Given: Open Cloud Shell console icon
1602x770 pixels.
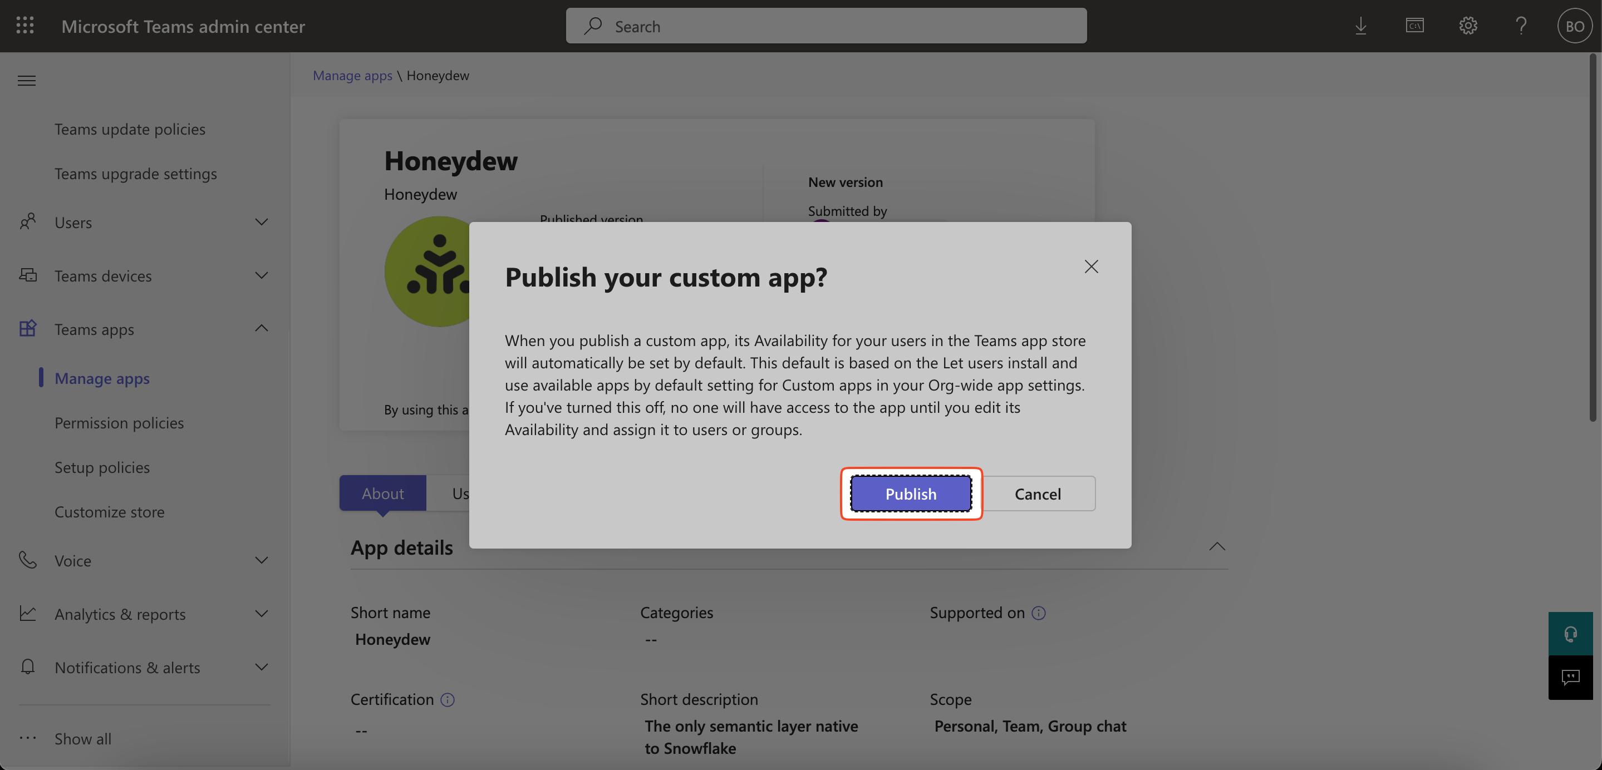Looking at the screenshot, I should [x=1414, y=26].
